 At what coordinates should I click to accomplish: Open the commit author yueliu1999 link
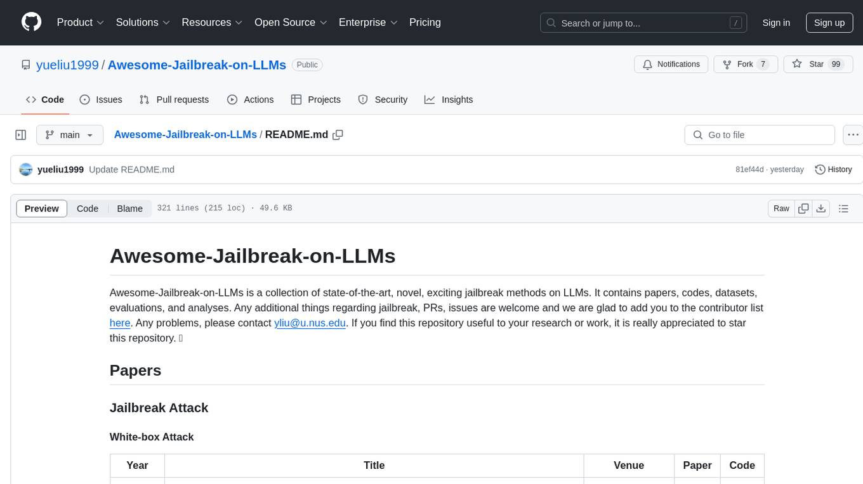60,169
